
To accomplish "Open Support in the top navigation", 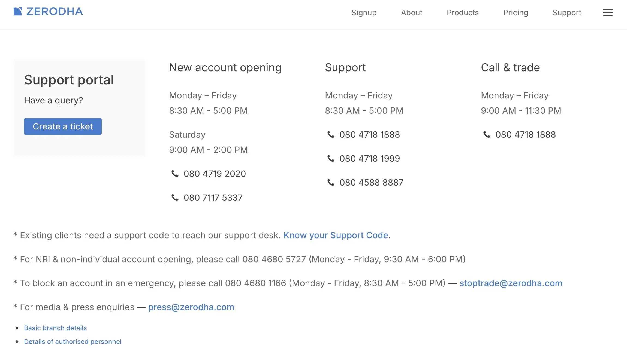I will pos(567,13).
